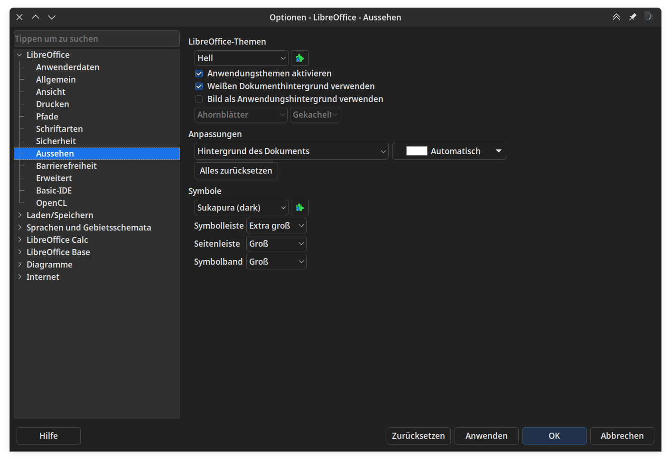Enable Bild als Anwendungshintergrund verwenden

pyautogui.click(x=199, y=99)
